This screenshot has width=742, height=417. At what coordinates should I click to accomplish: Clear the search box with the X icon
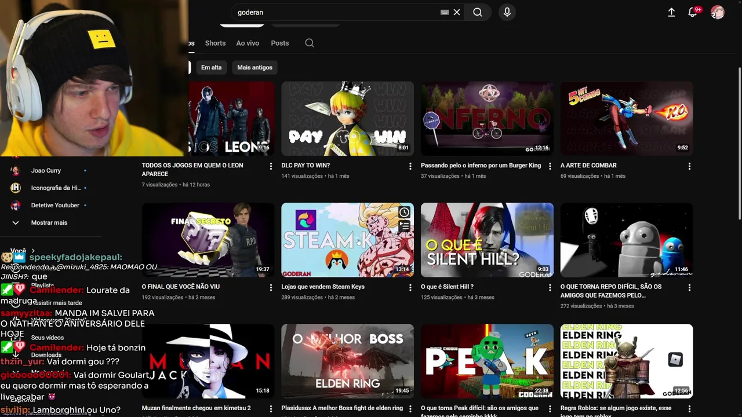tap(457, 12)
